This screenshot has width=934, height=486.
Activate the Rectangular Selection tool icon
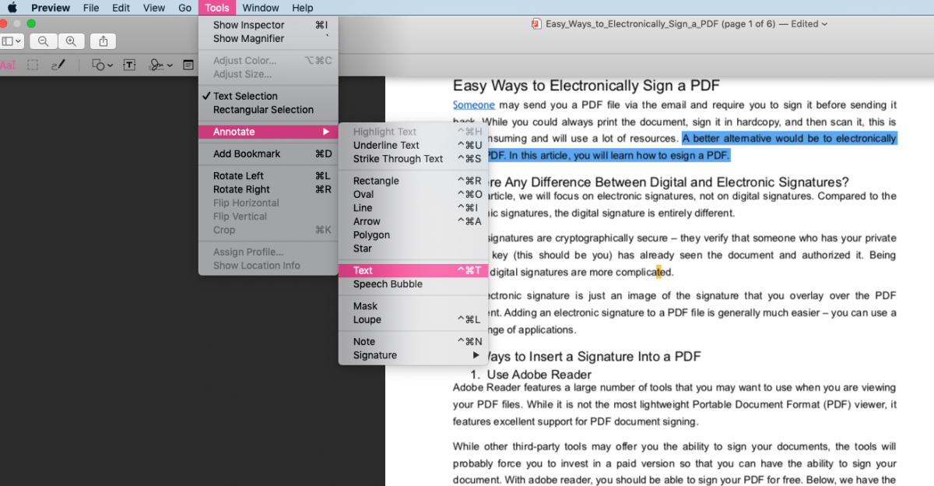coord(32,65)
